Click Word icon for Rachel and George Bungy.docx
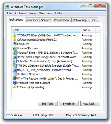 (x=15, y=57)
